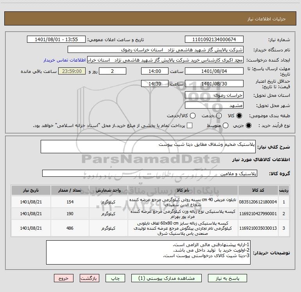Click the خروج exit button

coord(64,278)
